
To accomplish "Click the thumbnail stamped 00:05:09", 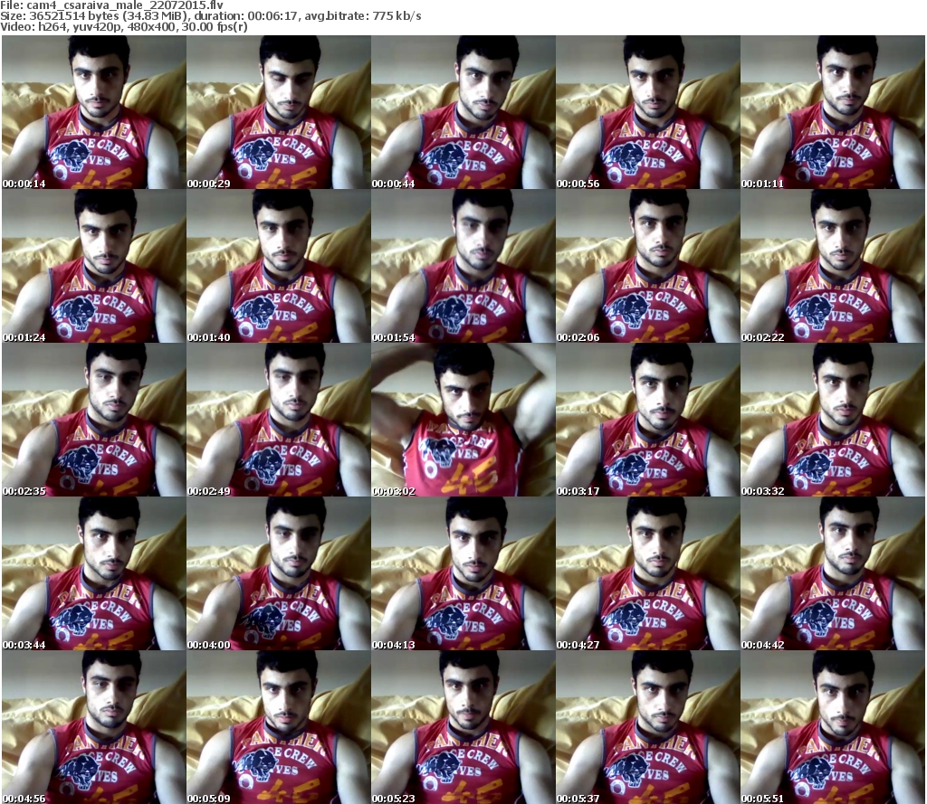I will point(279,727).
